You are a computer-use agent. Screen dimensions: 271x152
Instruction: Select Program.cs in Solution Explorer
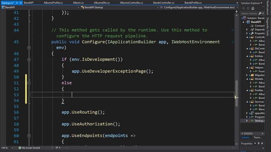[260, 117]
